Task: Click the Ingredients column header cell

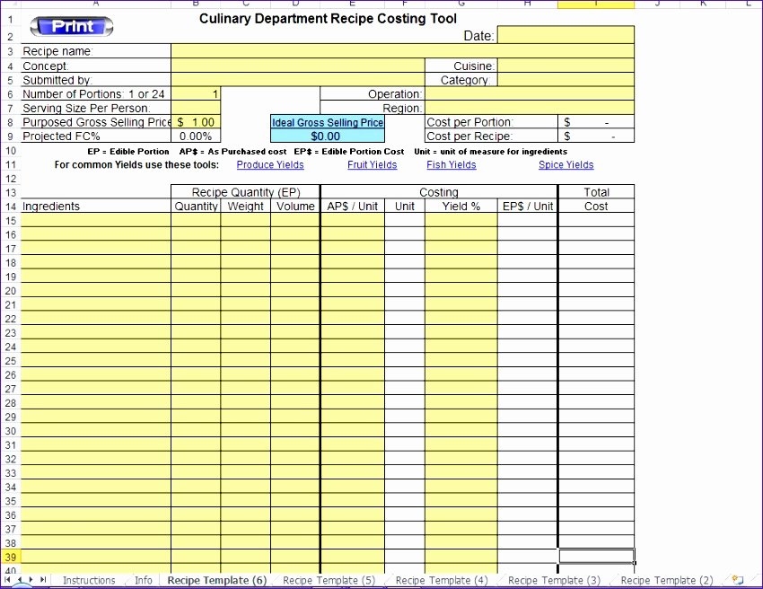Action: [96, 207]
